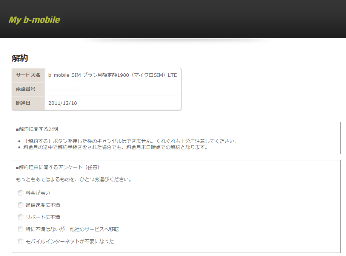Click the 解約 page heading
This screenshot has width=346, height=256.
20,58
